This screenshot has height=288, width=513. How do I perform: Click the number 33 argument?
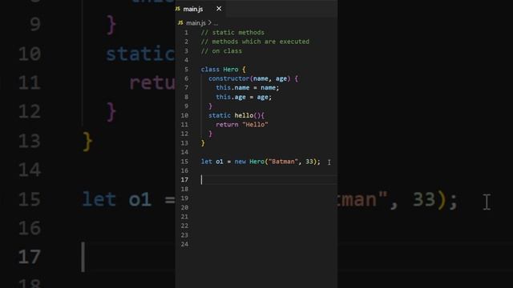(x=309, y=162)
